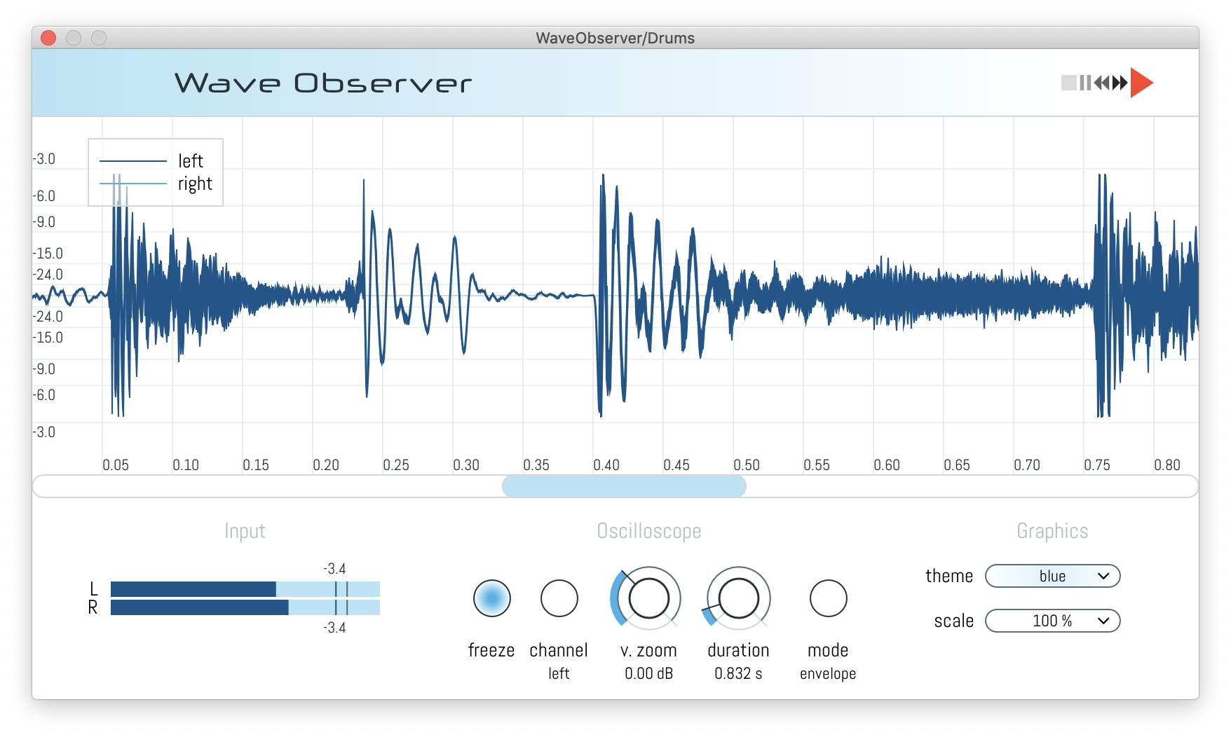Click the Wave Observer logo text
The height and width of the screenshot is (737, 1231).
click(324, 83)
